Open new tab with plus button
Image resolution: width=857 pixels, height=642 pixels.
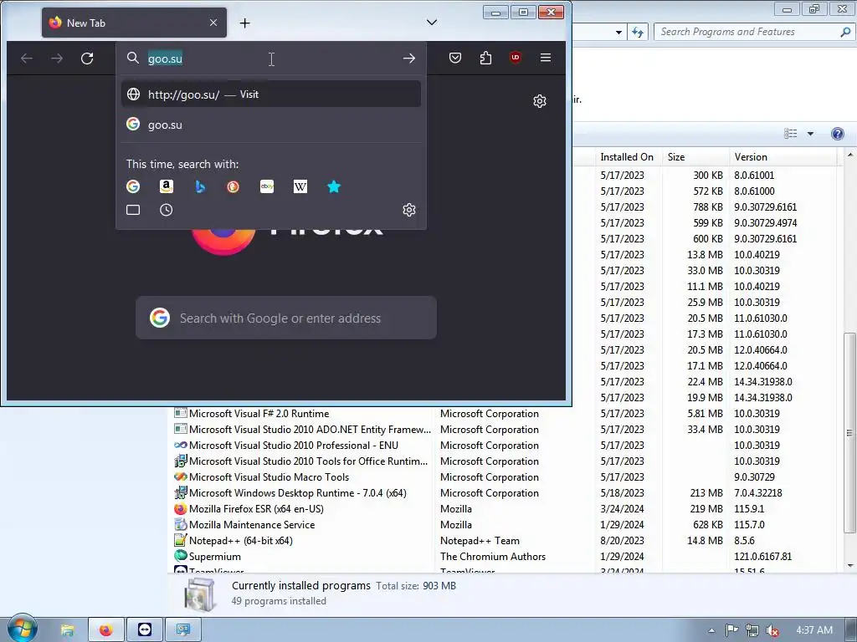pyautogui.click(x=245, y=23)
